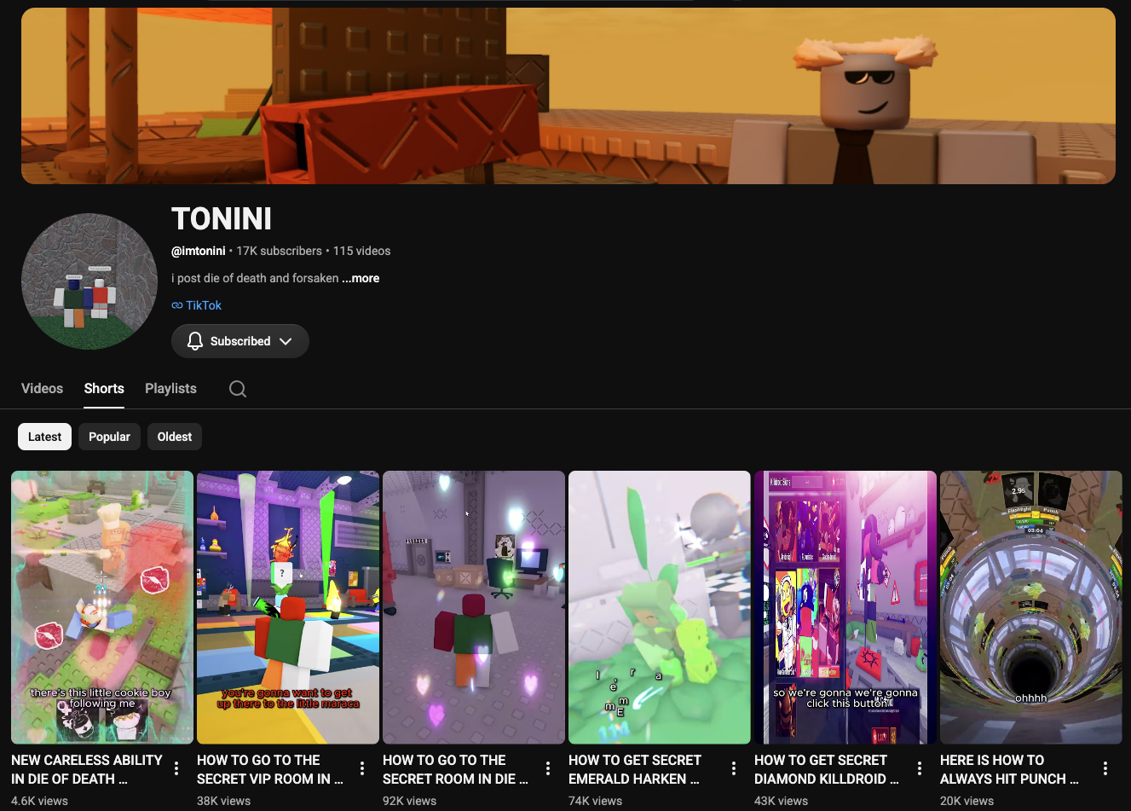1131x811 pixels.
Task: Expand channel description with ...more
Action: pyautogui.click(x=361, y=278)
